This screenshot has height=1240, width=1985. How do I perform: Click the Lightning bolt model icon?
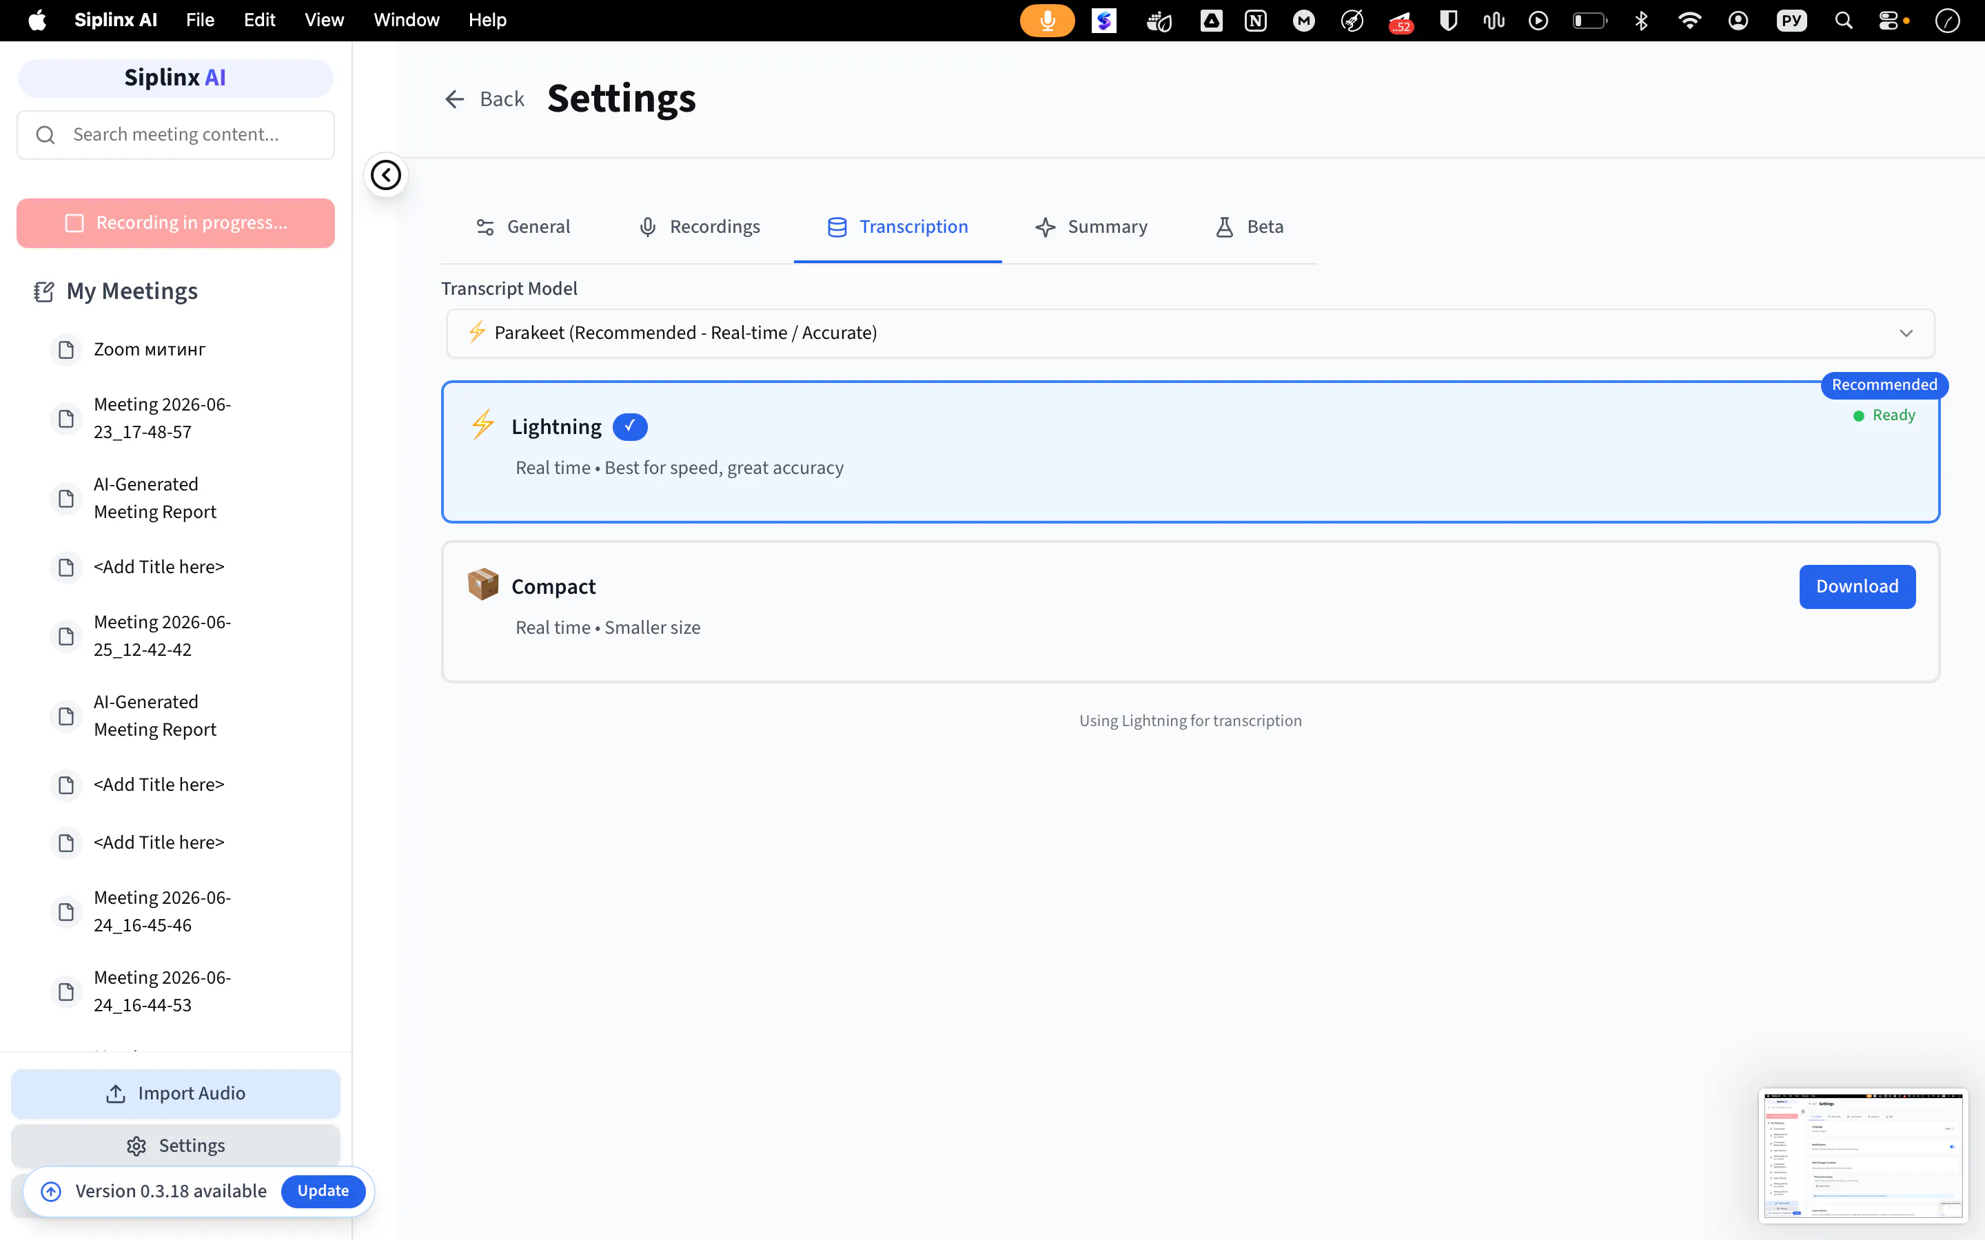(x=483, y=425)
